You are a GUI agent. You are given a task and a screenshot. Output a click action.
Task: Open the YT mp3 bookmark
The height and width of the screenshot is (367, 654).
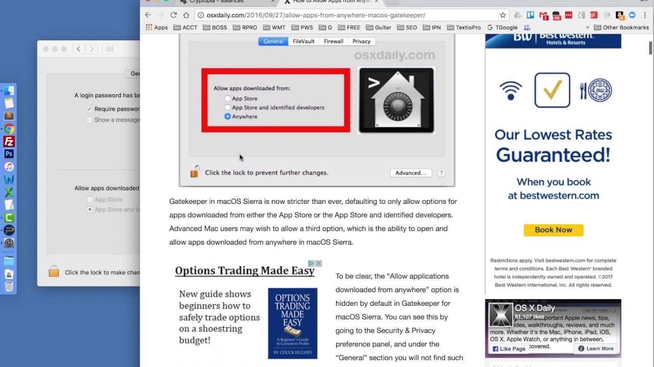(527, 28)
